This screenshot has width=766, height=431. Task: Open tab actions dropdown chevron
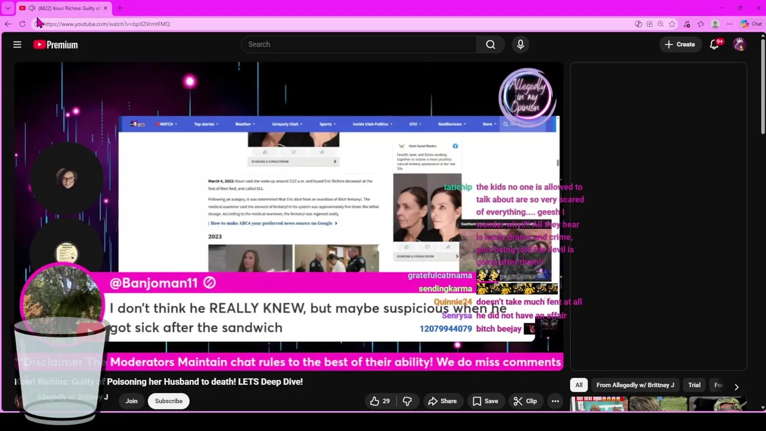coord(8,8)
